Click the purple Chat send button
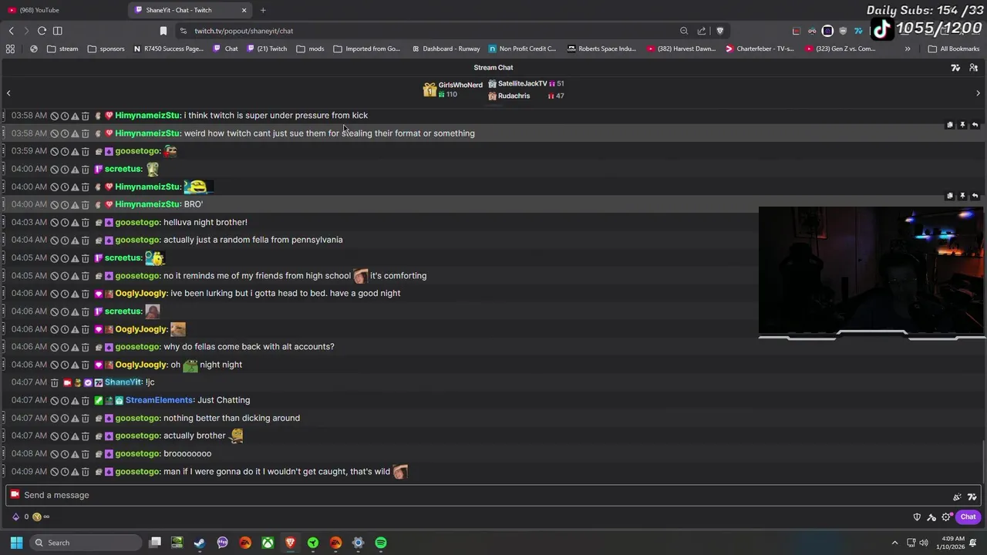The image size is (987, 555). pyautogui.click(x=968, y=517)
